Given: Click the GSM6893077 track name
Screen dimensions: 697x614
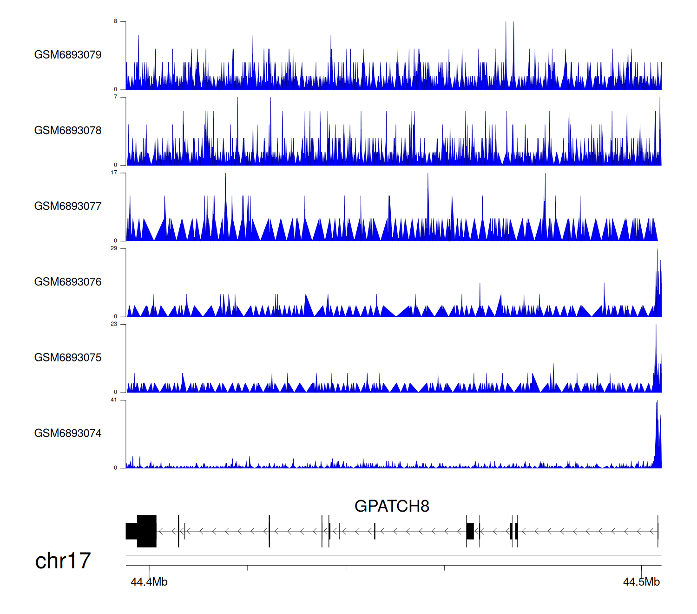Looking at the screenshot, I should click(68, 207).
